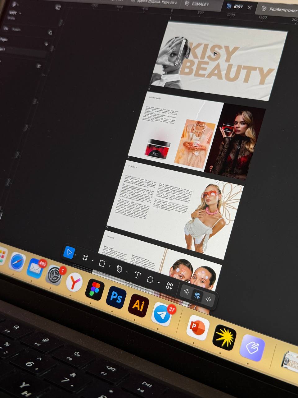
Task: Switch to the Assets panel tab
Action: (16, 30)
